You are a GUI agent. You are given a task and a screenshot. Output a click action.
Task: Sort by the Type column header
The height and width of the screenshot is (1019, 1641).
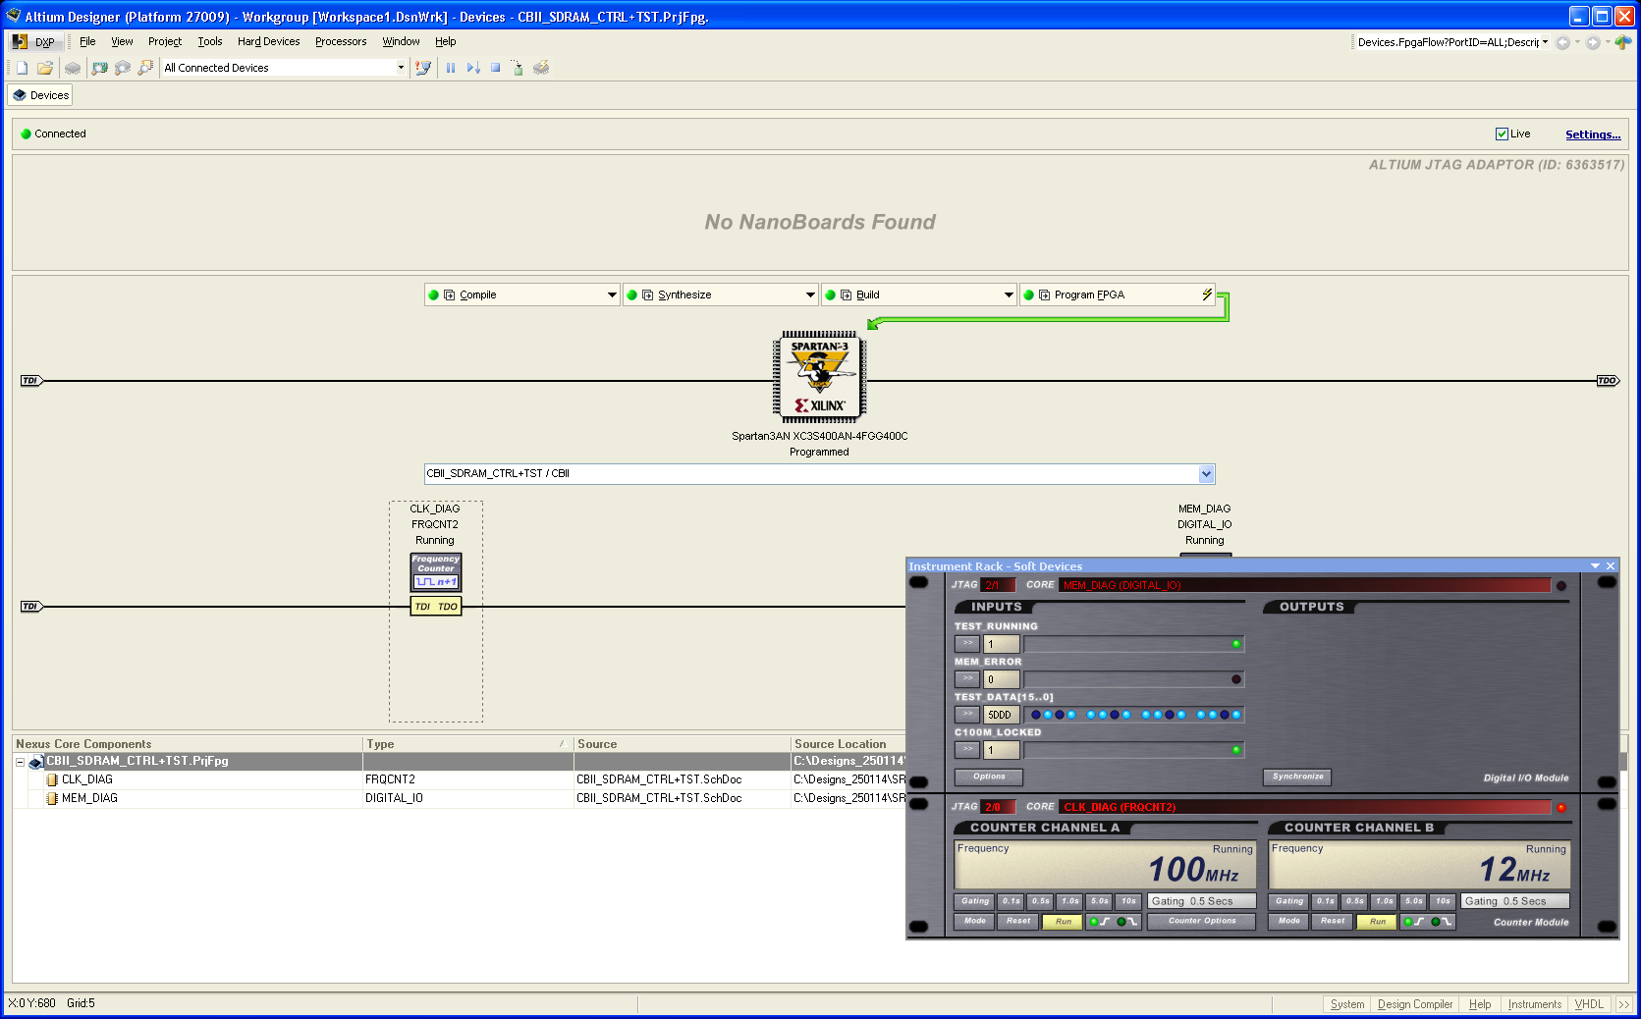(x=466, y=744)
